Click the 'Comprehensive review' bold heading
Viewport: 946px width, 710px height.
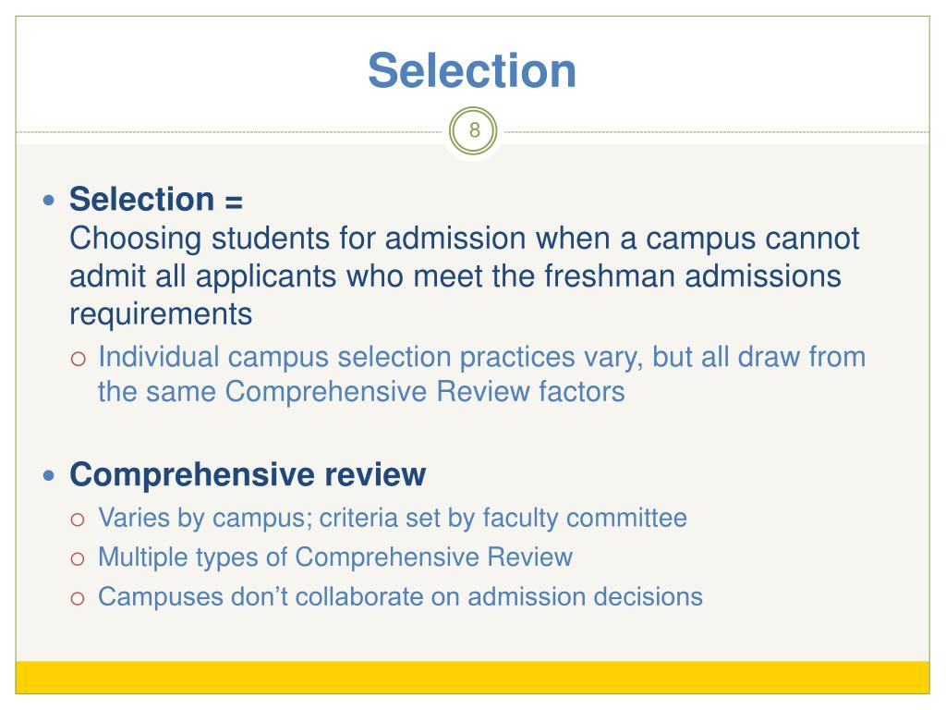[x=248, y=475]
